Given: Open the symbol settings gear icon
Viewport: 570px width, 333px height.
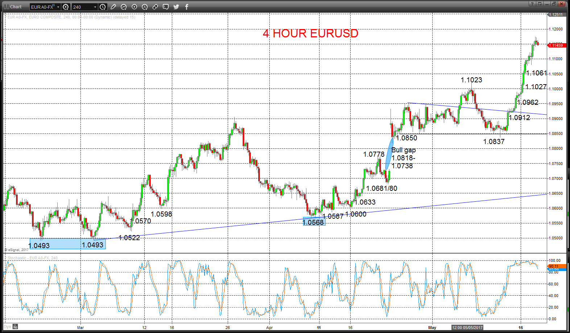Looking at the screenshot, I should pyautogui.click(x=66, y=7).
